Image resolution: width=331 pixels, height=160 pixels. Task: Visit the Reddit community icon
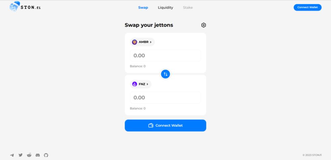pos(29,155)
